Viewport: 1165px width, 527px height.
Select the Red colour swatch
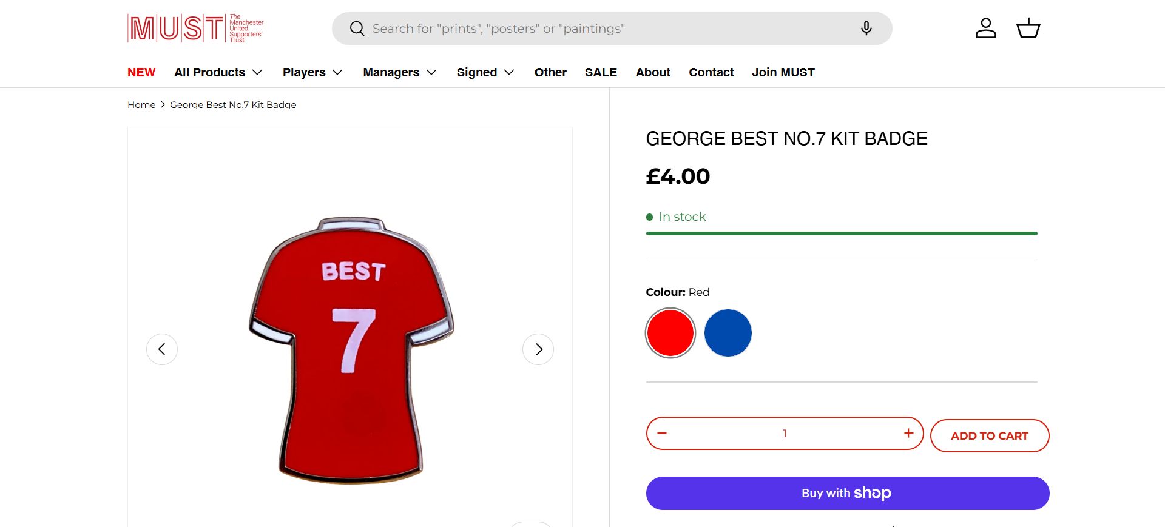(x=670, y=333)
